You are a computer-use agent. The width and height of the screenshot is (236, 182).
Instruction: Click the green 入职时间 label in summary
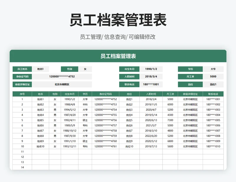tap(129, 77)
